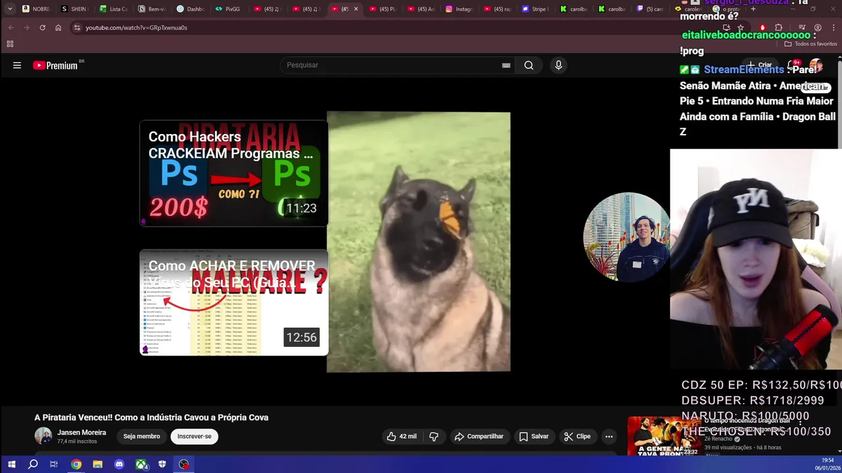Switch to the Instagram tab
This screenshot has height=473, width=842.
point(460,9)
